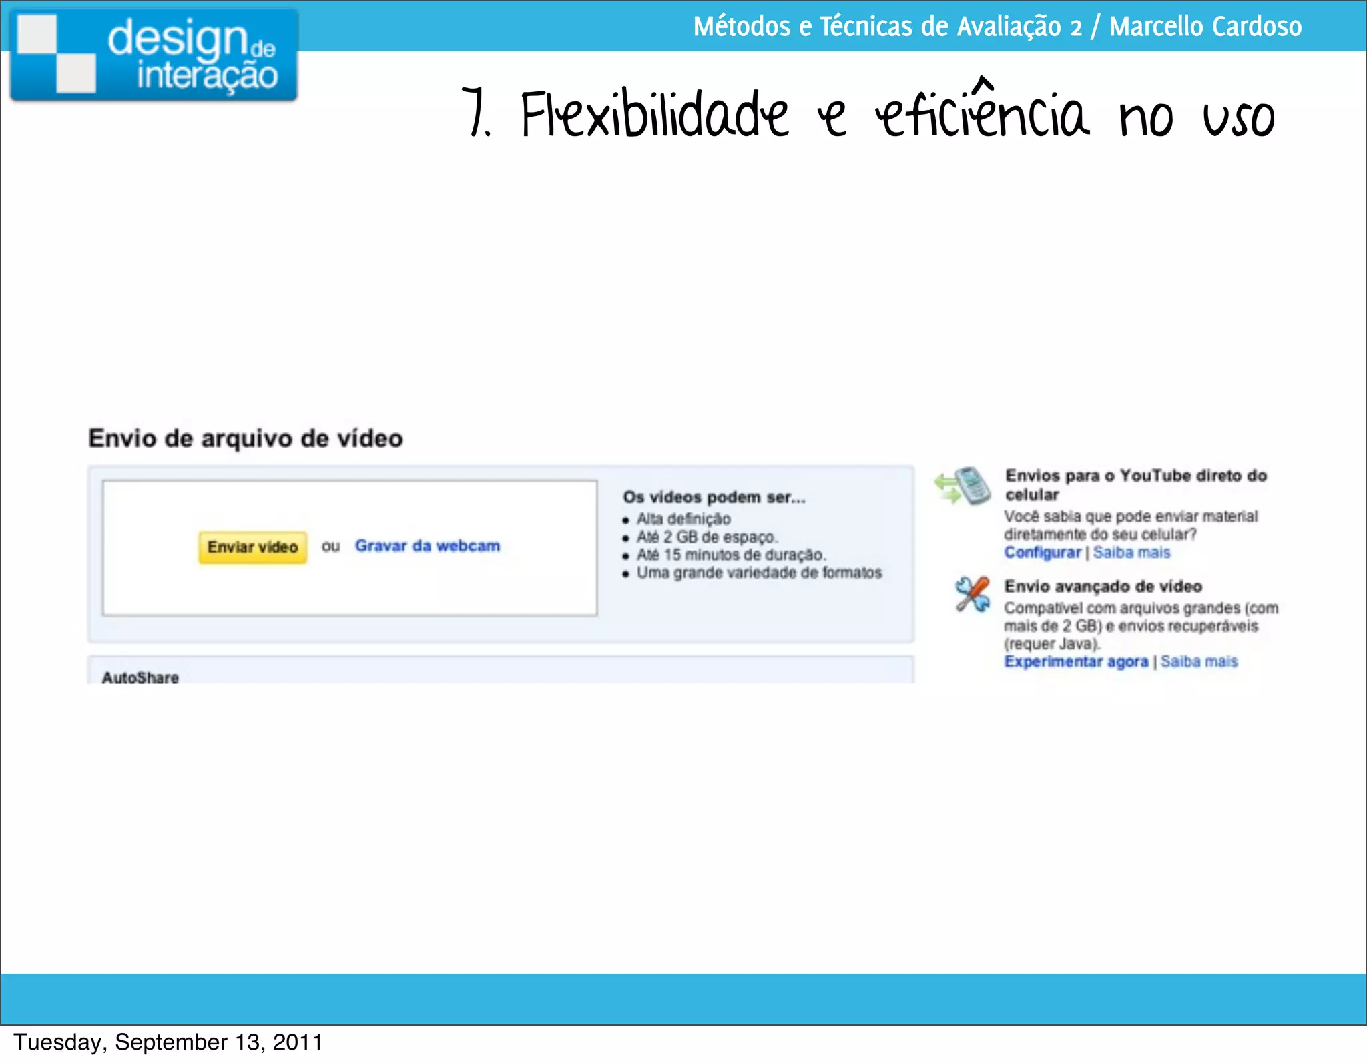Screen dimensions: 1367x1063
Task: Click the Experimentar agora link
Action: pyautogui.click(x=1076, y=661)
